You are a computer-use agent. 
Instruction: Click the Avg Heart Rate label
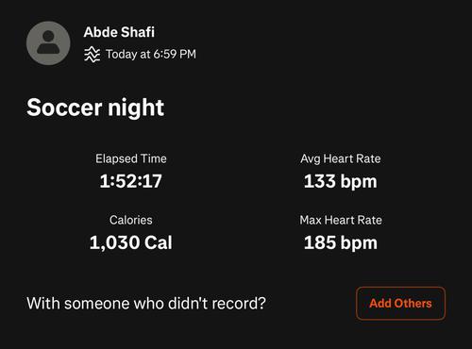(341, 158)
